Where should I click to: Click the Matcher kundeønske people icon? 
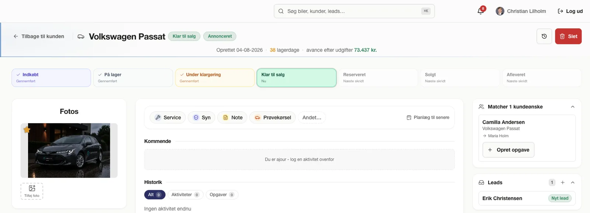click(x=481, y=106)
